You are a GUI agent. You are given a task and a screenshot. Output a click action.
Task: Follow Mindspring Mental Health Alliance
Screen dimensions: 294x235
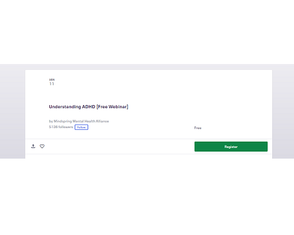click(x=81, y=127)
